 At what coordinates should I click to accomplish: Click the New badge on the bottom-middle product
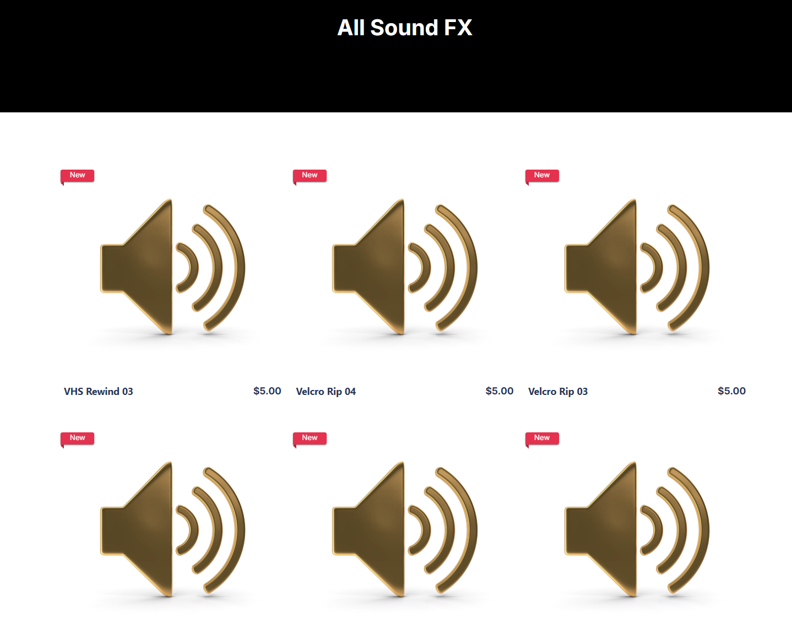click(310, 438)
